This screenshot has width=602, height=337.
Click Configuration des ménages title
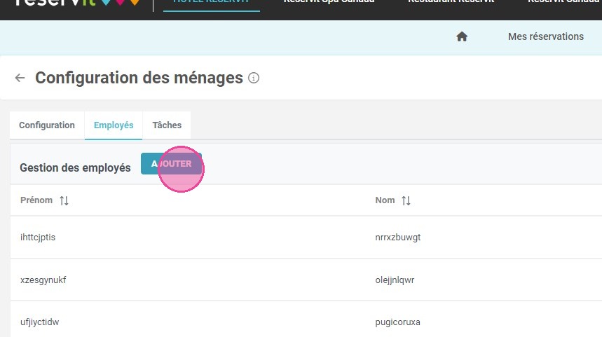(x=139, y=78)
